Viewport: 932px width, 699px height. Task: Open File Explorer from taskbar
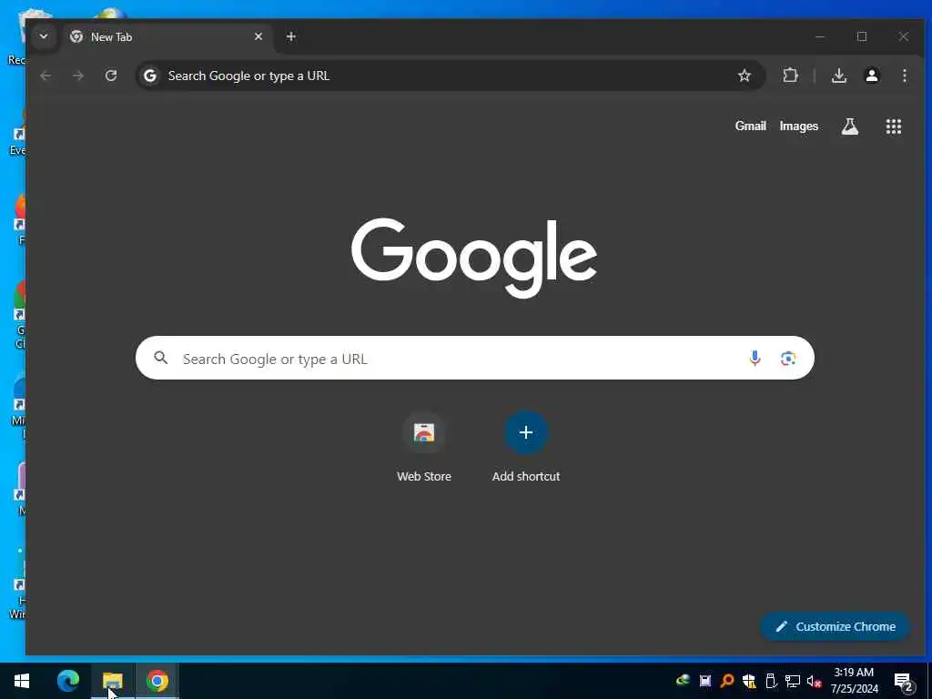click(112, 681)
